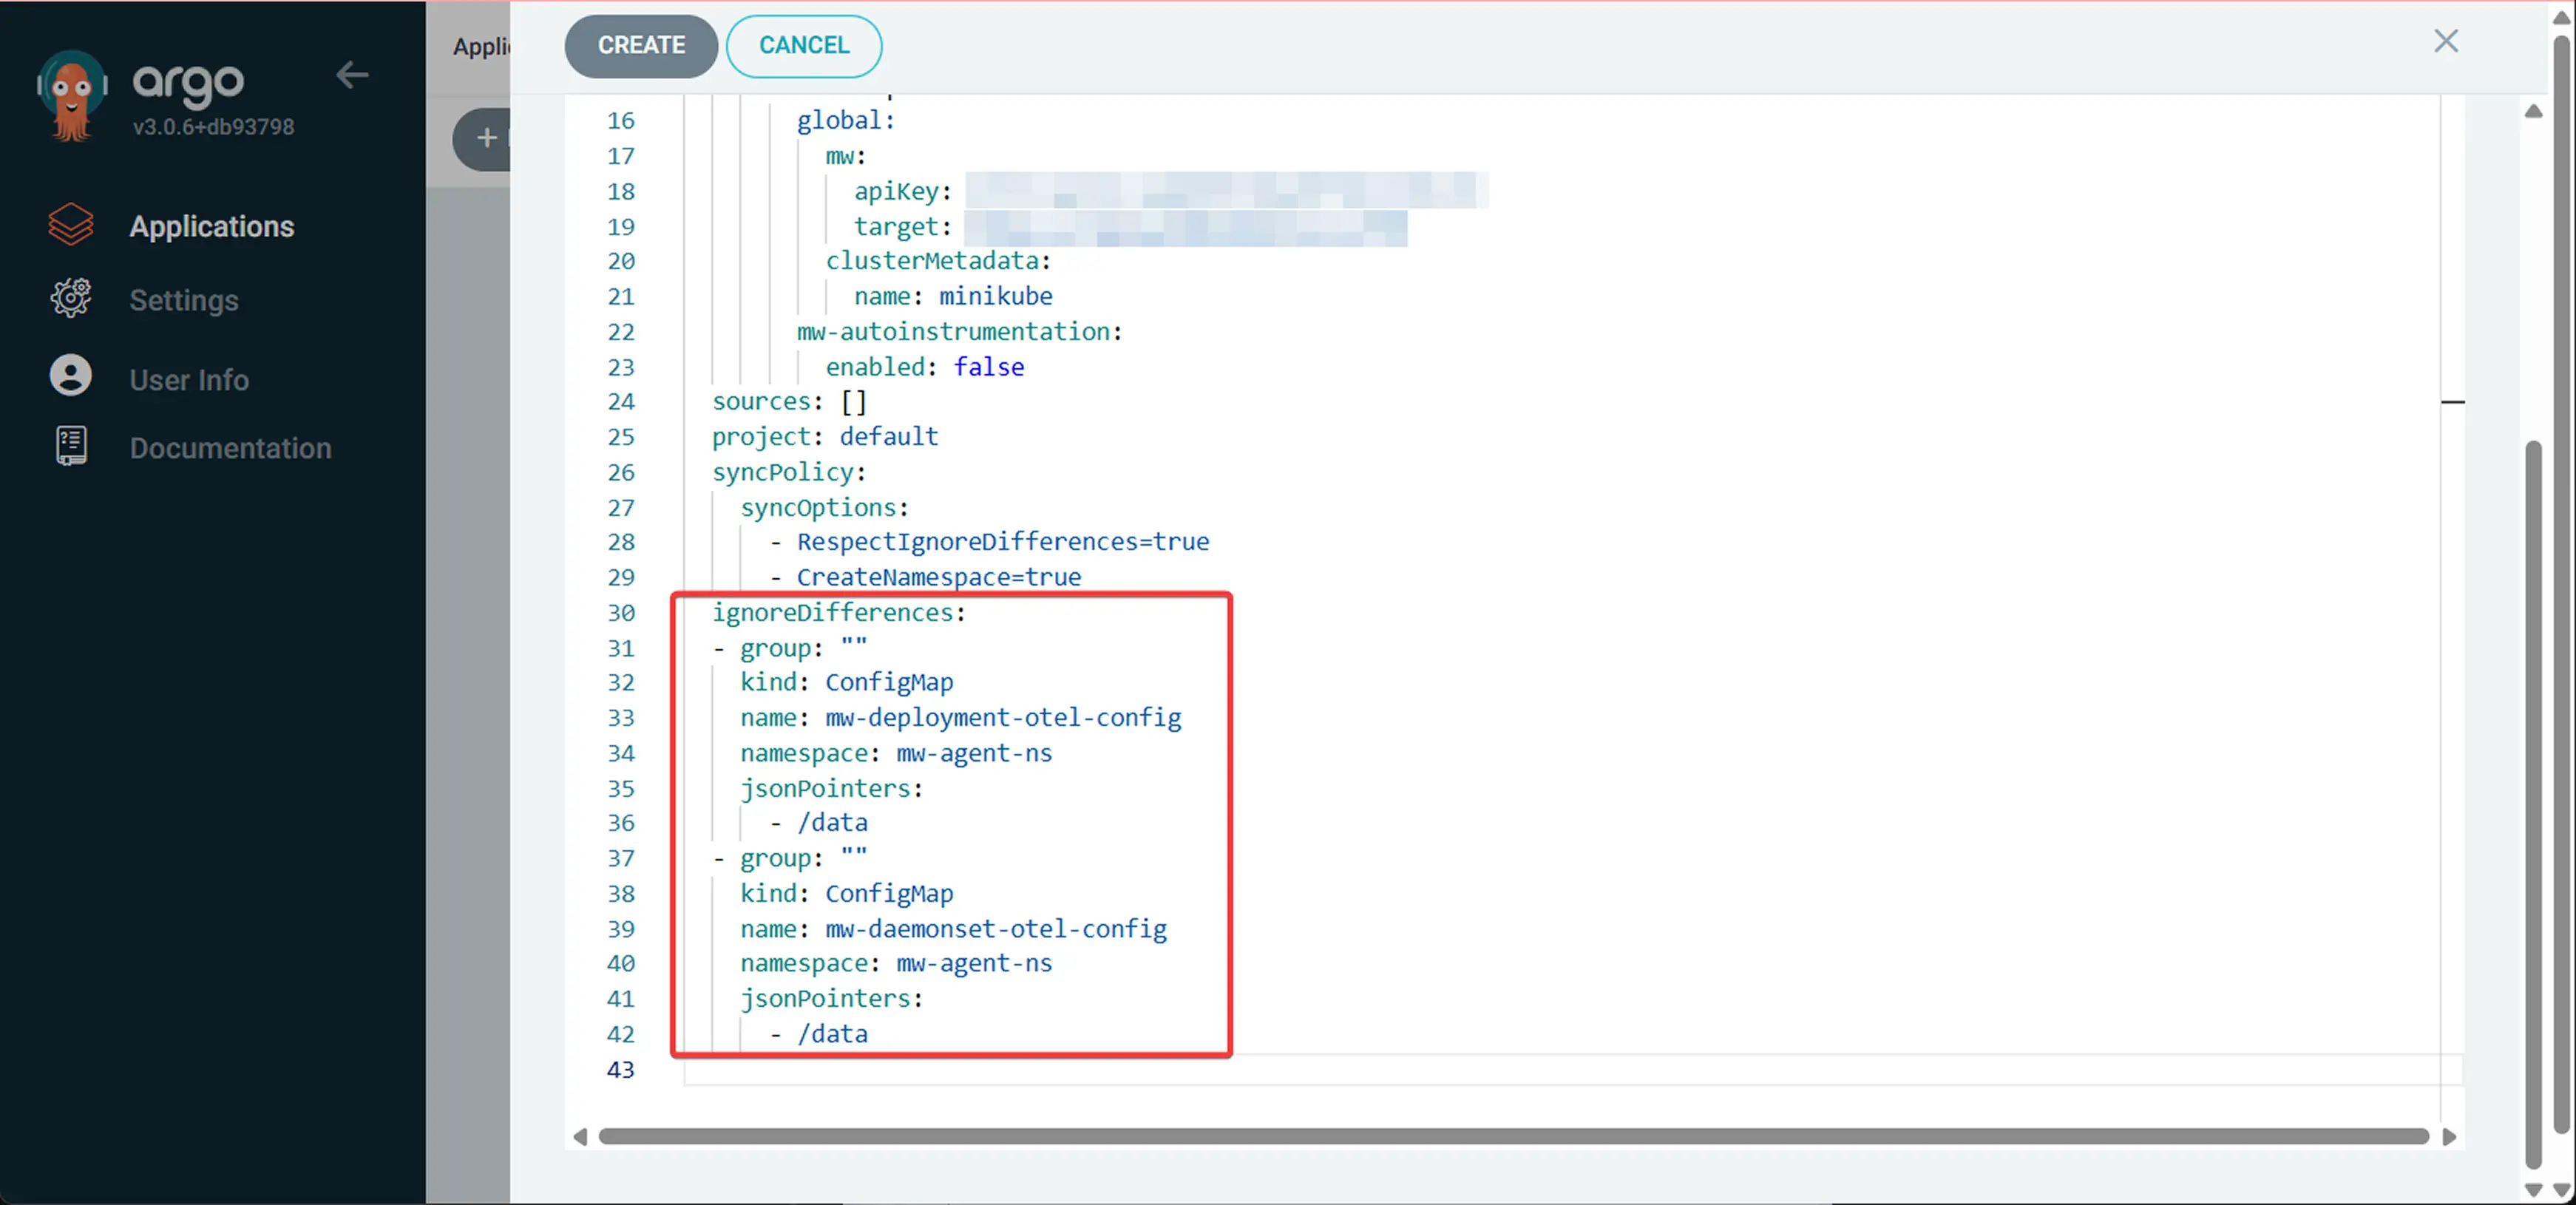Collapse the sidebar using the back arrow icon
2576x1205 pixels.
click(x=352, y=75)
